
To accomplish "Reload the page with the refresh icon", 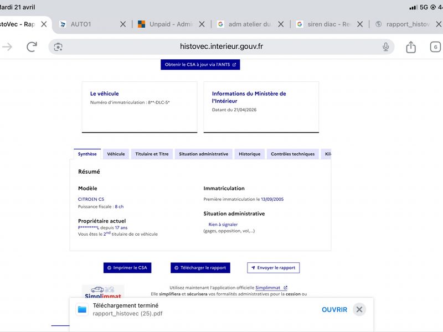I will coord(32,47).
